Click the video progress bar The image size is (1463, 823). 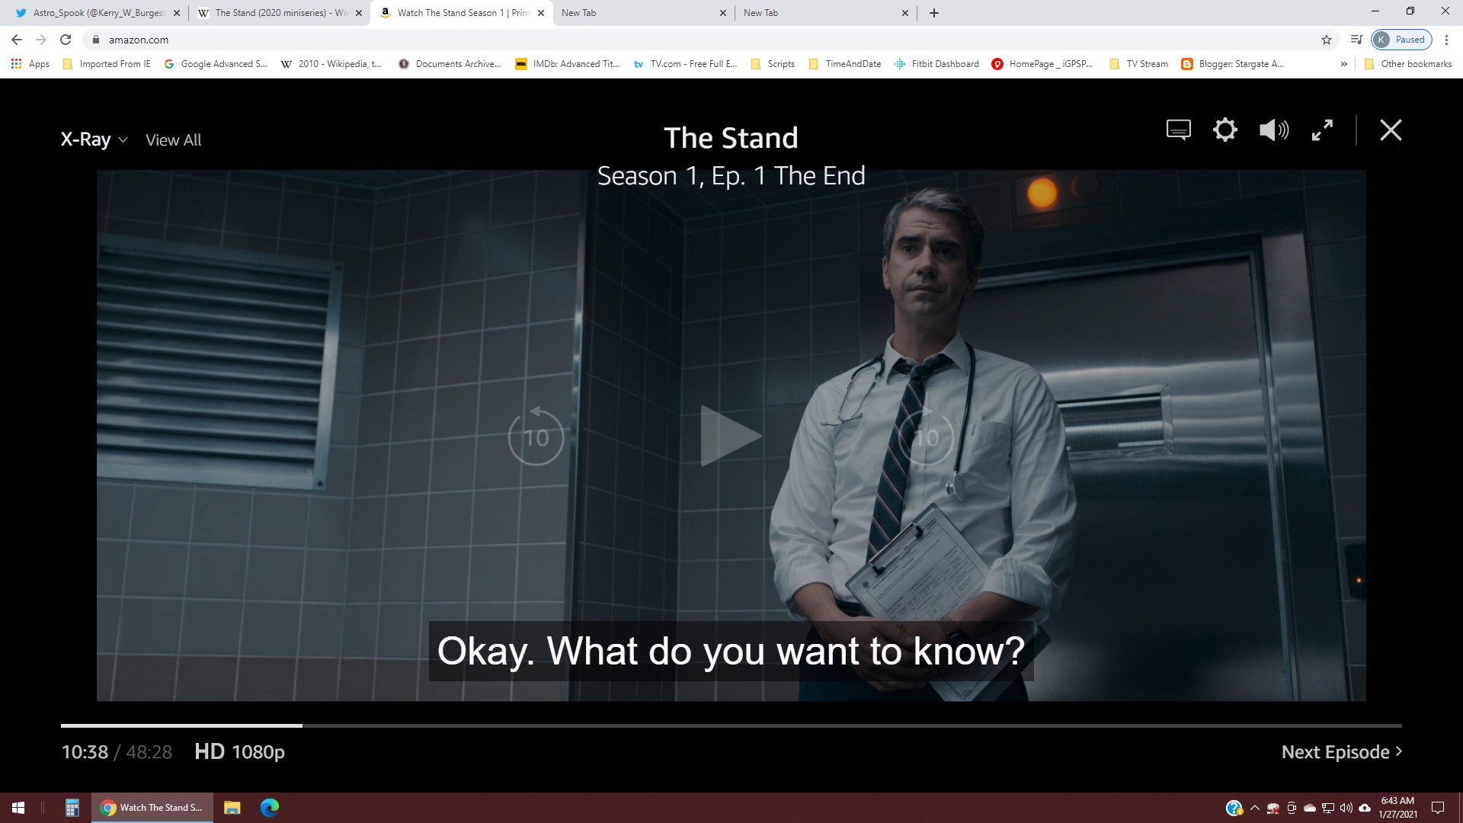(x=731, y=725)
